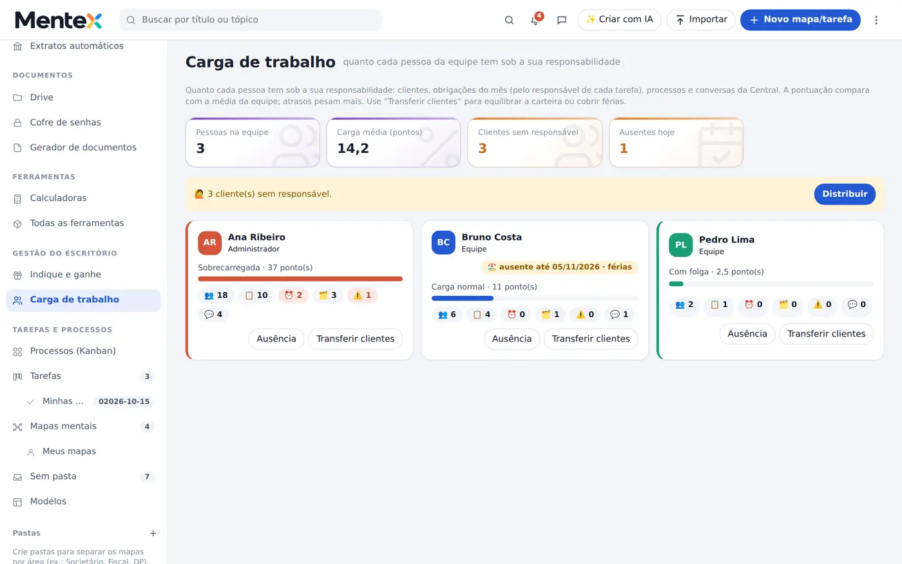Image resolution: width=902 pixels, height=564 pixels.
Task: Click Ana Ribeiro's AR avatar
Action: click(x=209, y=243)
